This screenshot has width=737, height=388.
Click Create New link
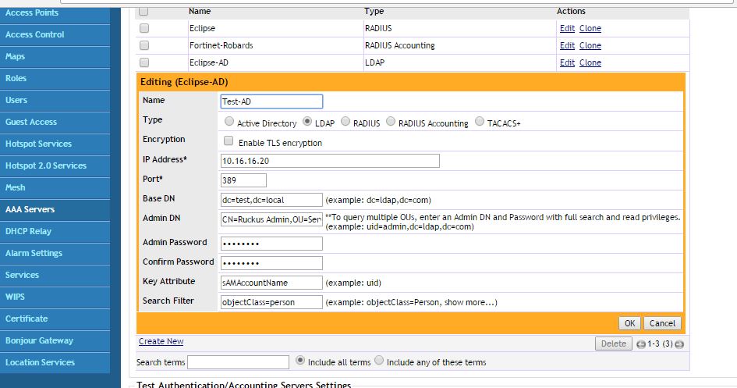(161, 341)
